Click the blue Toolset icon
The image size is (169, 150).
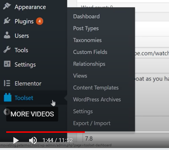(8, 97)
